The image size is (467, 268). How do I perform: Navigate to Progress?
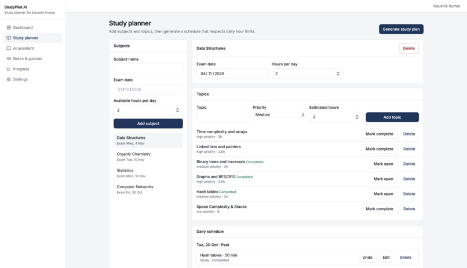point(32,69)
